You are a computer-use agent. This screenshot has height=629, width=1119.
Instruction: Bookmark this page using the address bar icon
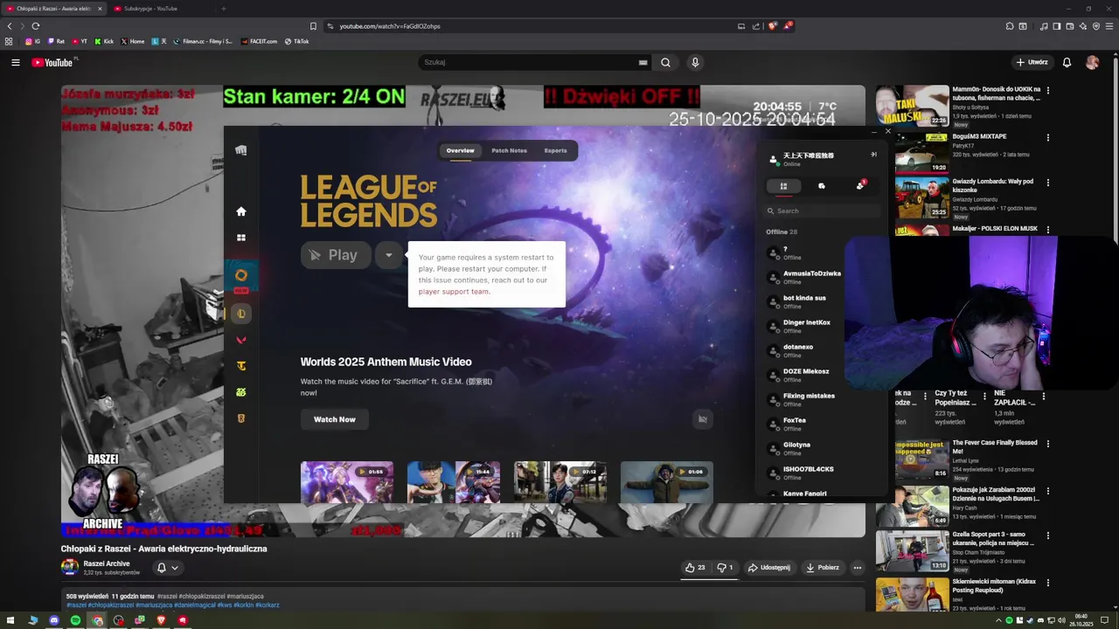314,26
